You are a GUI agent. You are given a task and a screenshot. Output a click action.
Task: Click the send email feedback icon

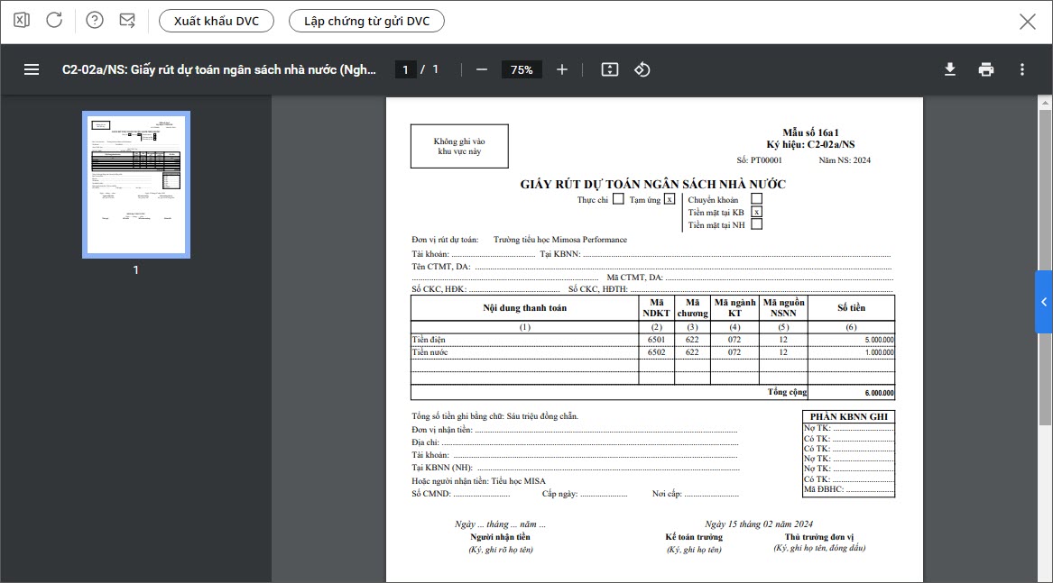pyautogui.click(x=127, y=21)
